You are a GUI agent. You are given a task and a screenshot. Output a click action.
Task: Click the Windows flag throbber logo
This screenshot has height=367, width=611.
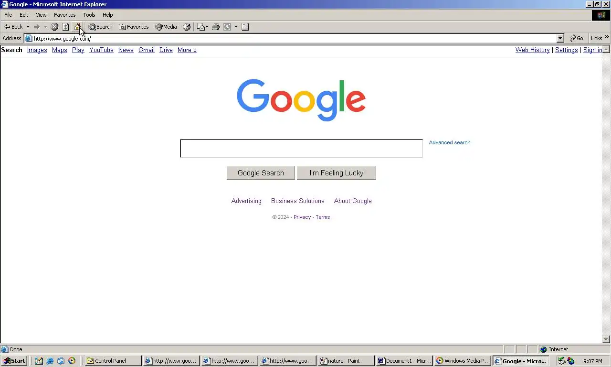click(x=601, y=15)
